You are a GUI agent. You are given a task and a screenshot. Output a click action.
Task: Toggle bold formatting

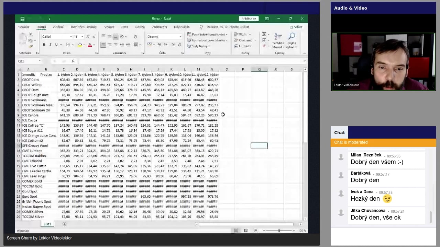pos(44,45)
